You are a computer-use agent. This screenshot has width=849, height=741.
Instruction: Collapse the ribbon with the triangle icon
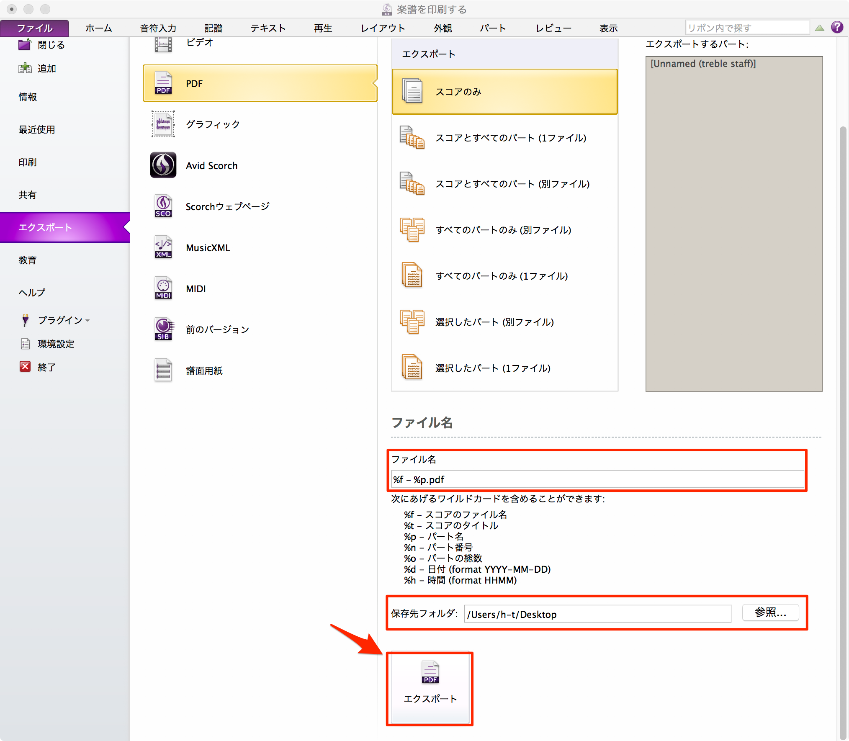820,28
